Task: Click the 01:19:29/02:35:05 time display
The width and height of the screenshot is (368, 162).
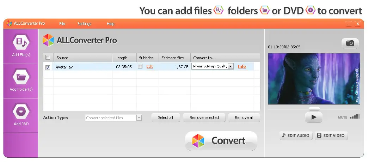Action: click(x=284, y=47)
